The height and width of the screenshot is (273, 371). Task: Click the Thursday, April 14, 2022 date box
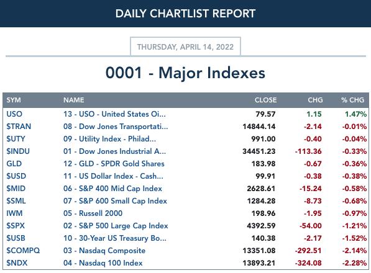tap(185, 47)
